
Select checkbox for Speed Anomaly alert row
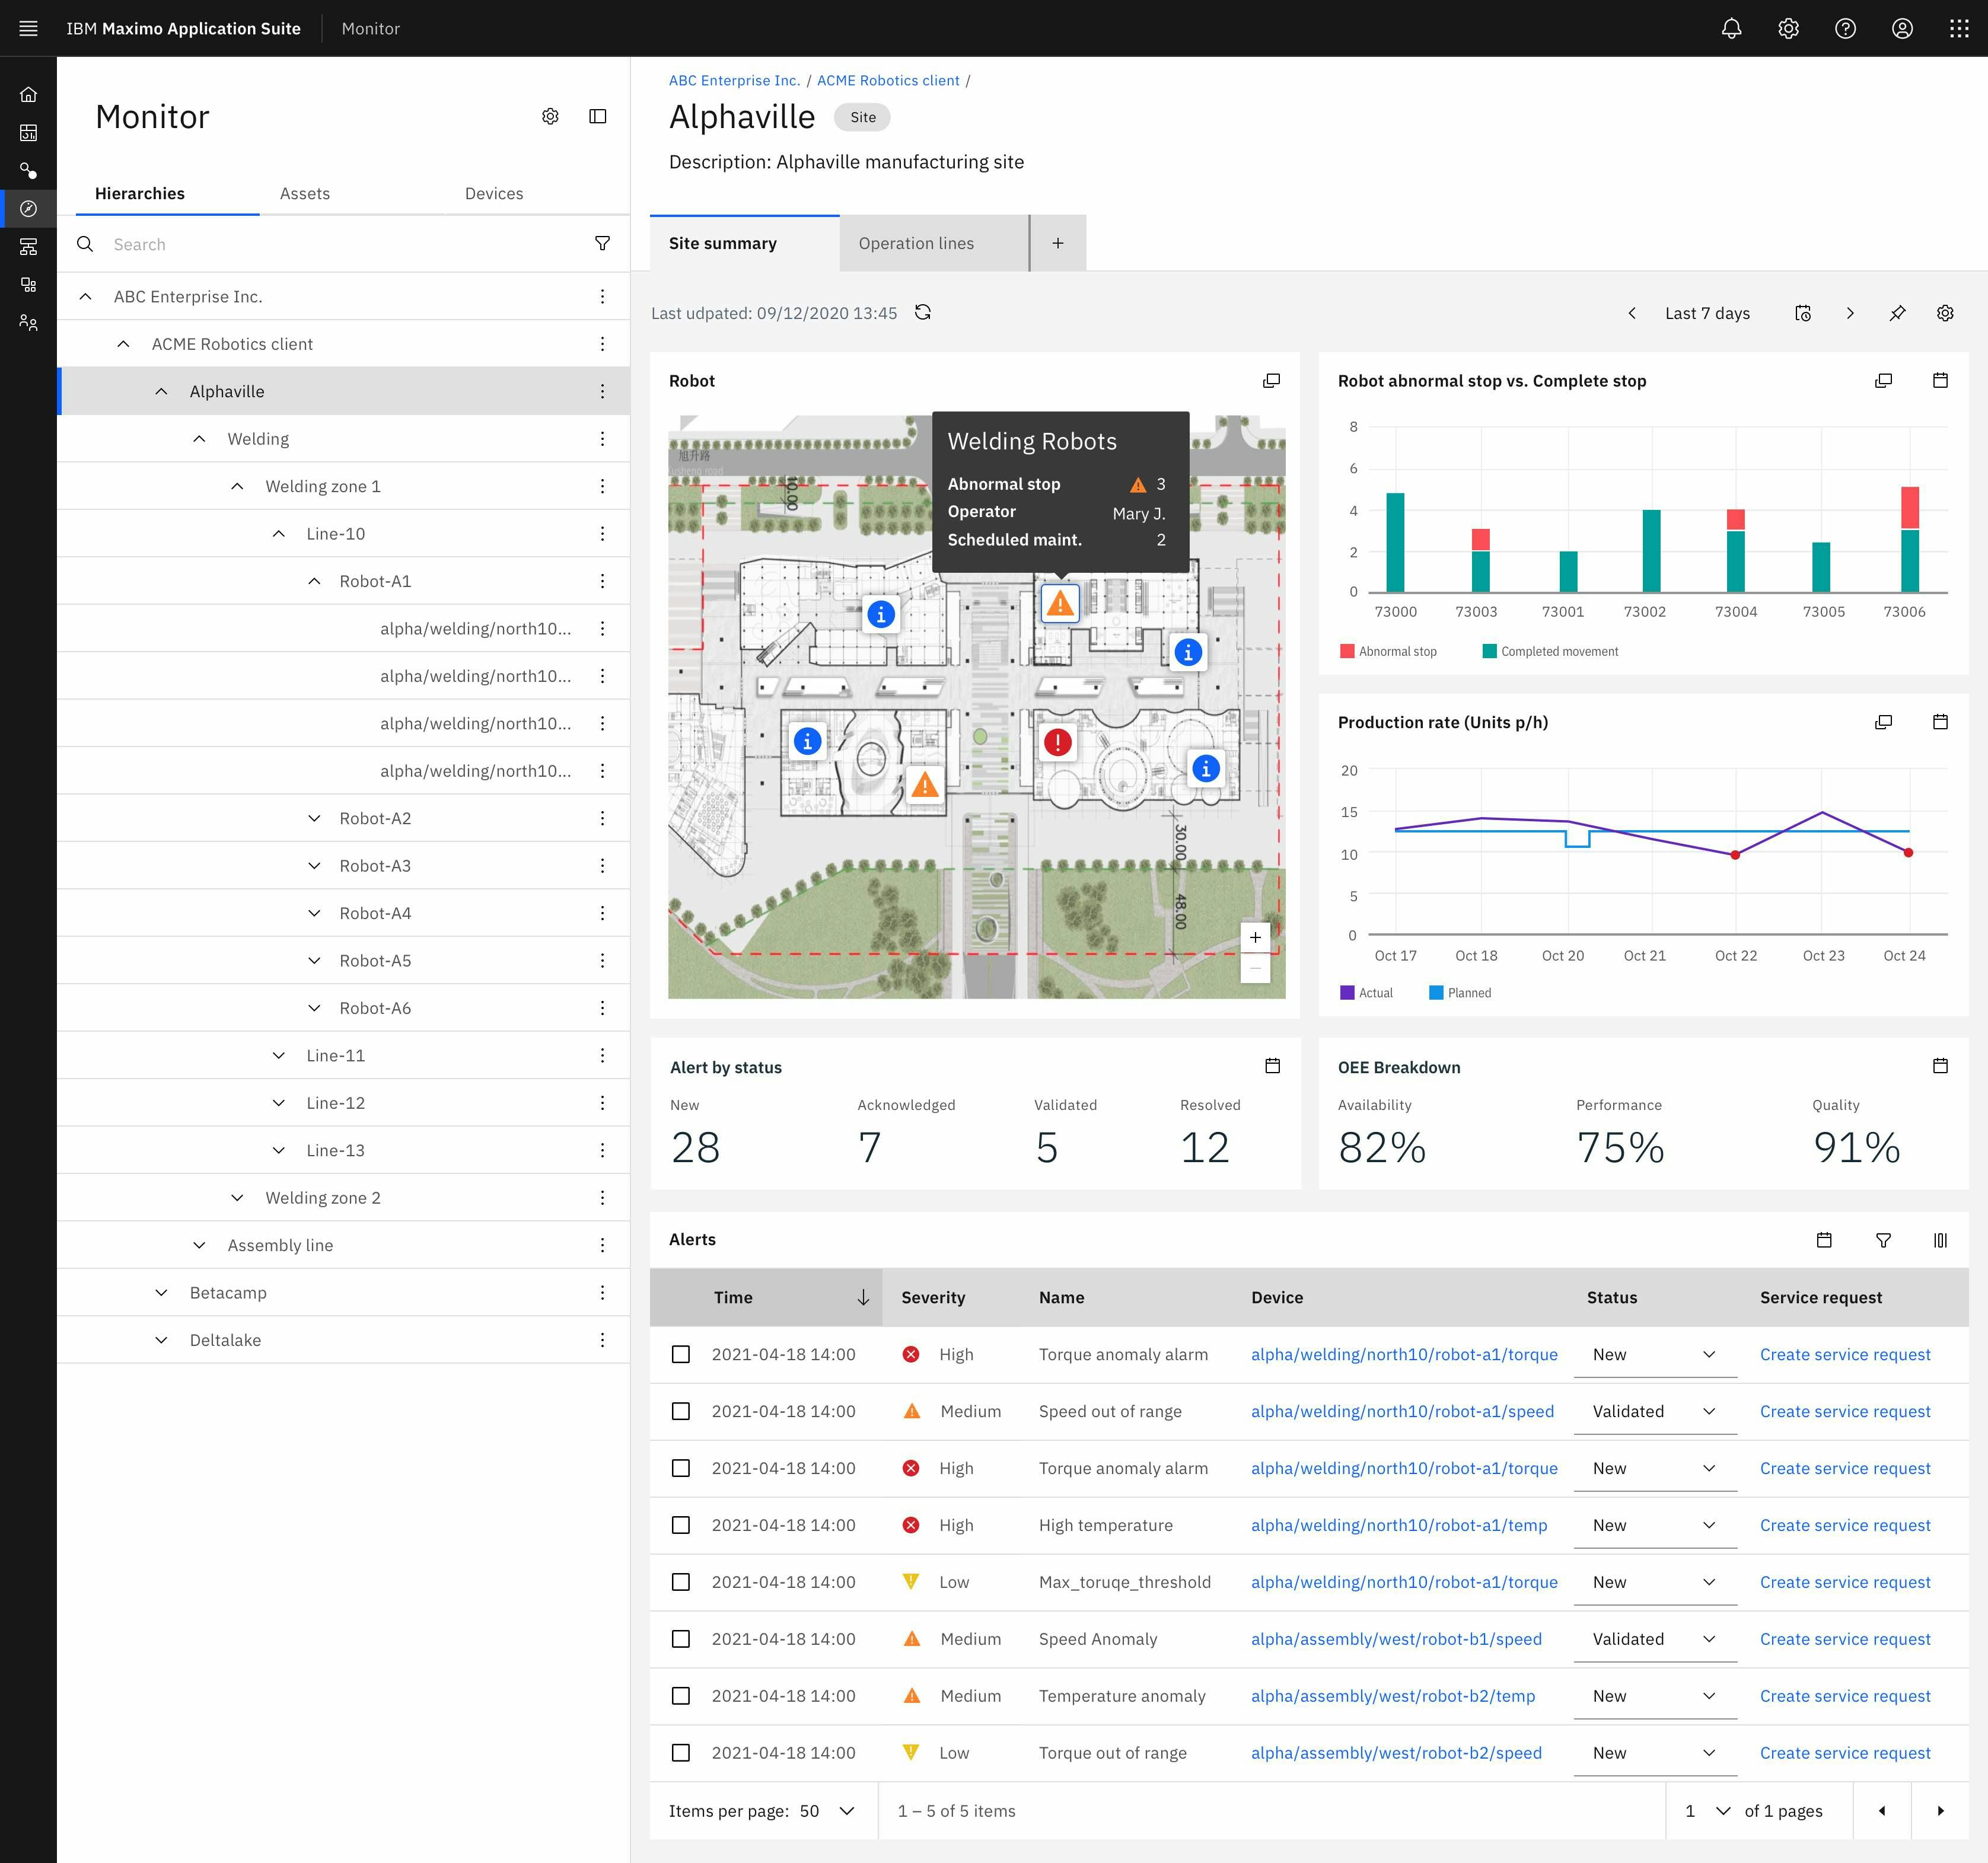[x=681, y=1639]
